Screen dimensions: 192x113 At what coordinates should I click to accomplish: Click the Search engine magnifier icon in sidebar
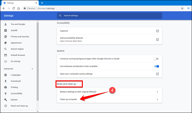click(x=5, y=49)
